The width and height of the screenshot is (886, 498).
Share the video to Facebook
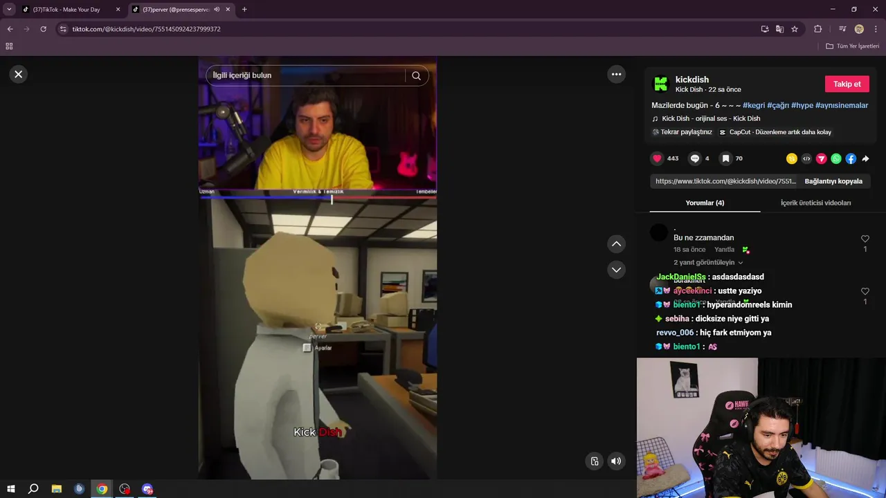tap(851, 158)
